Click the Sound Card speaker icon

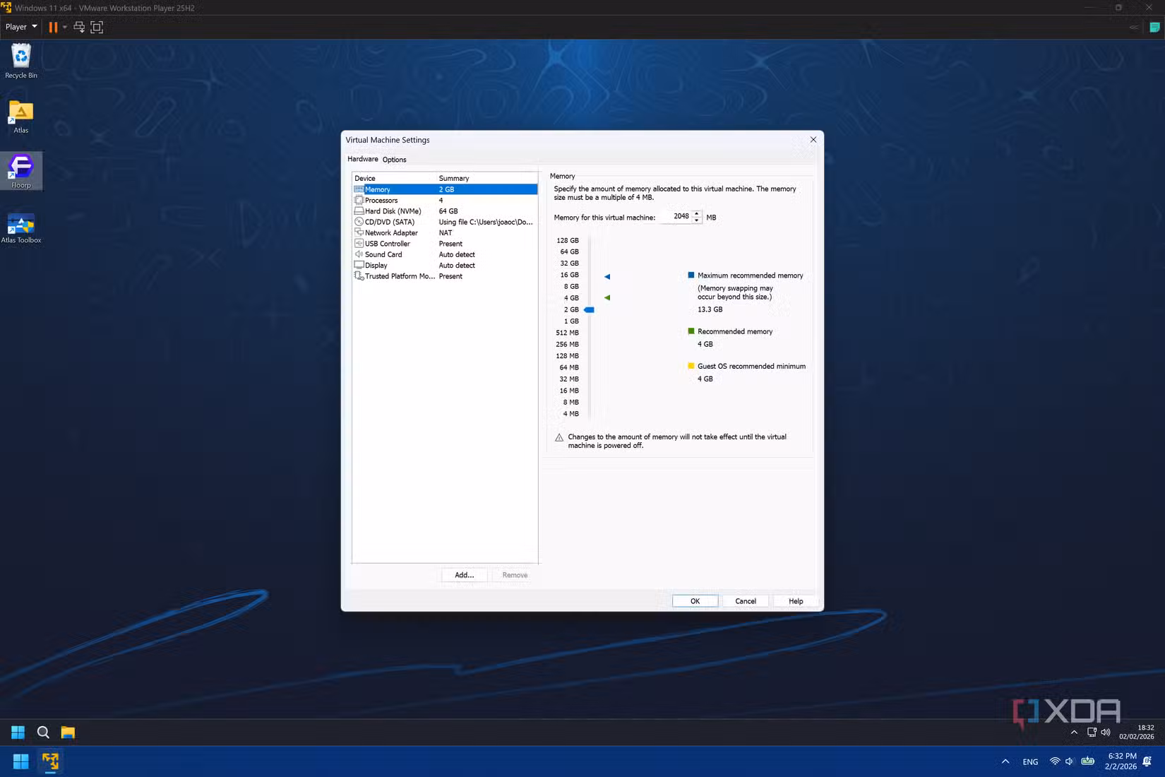click(359, 254)
